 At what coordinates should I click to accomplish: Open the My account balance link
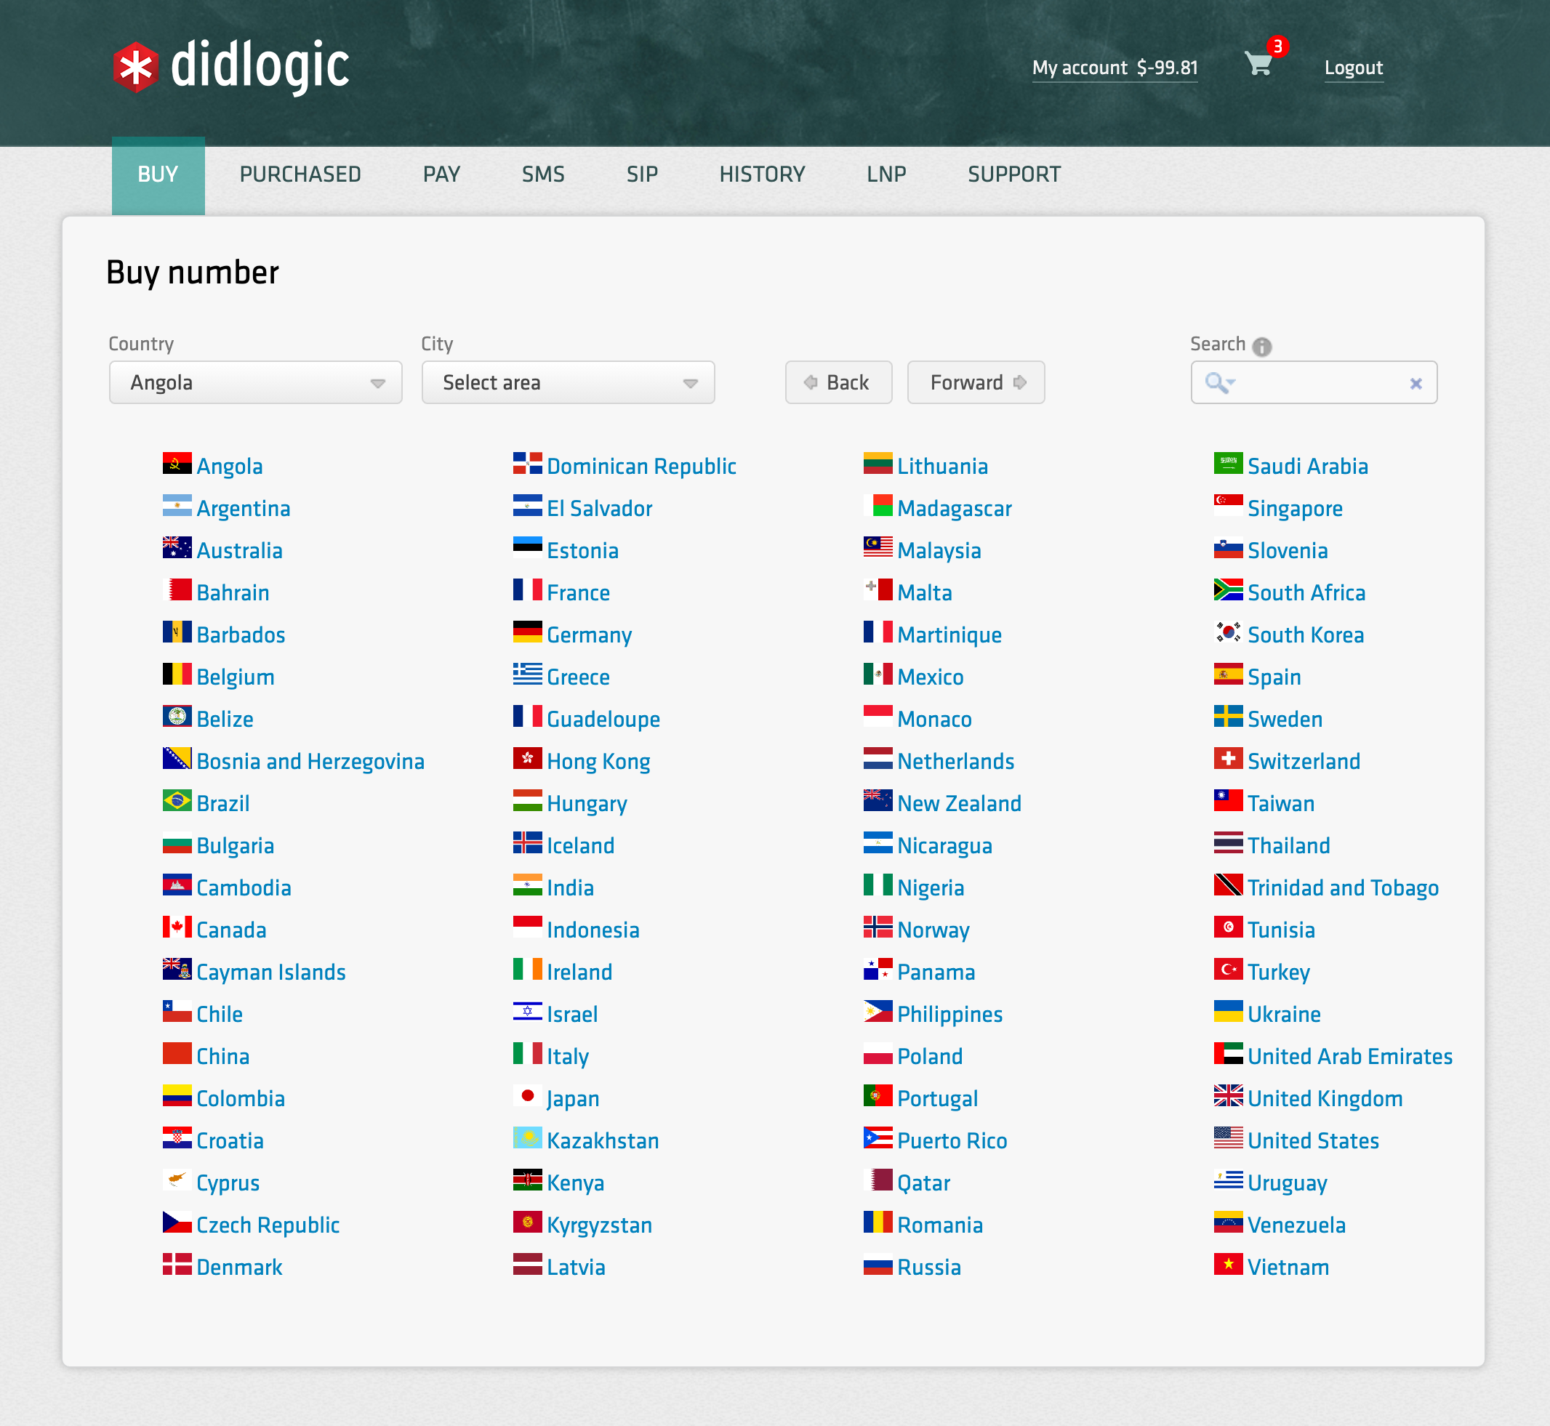tap(1114, 68)
